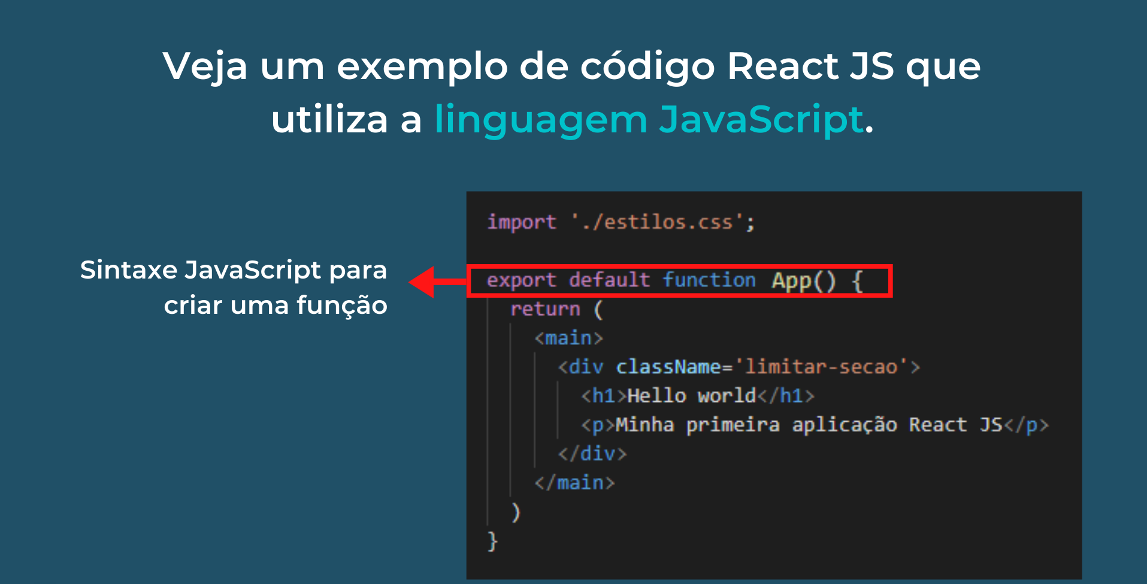Click the 'Sintaxe JavaScript para criar uma função' label
Screen dimensions: 1147x584
click(x=234, y=287)
